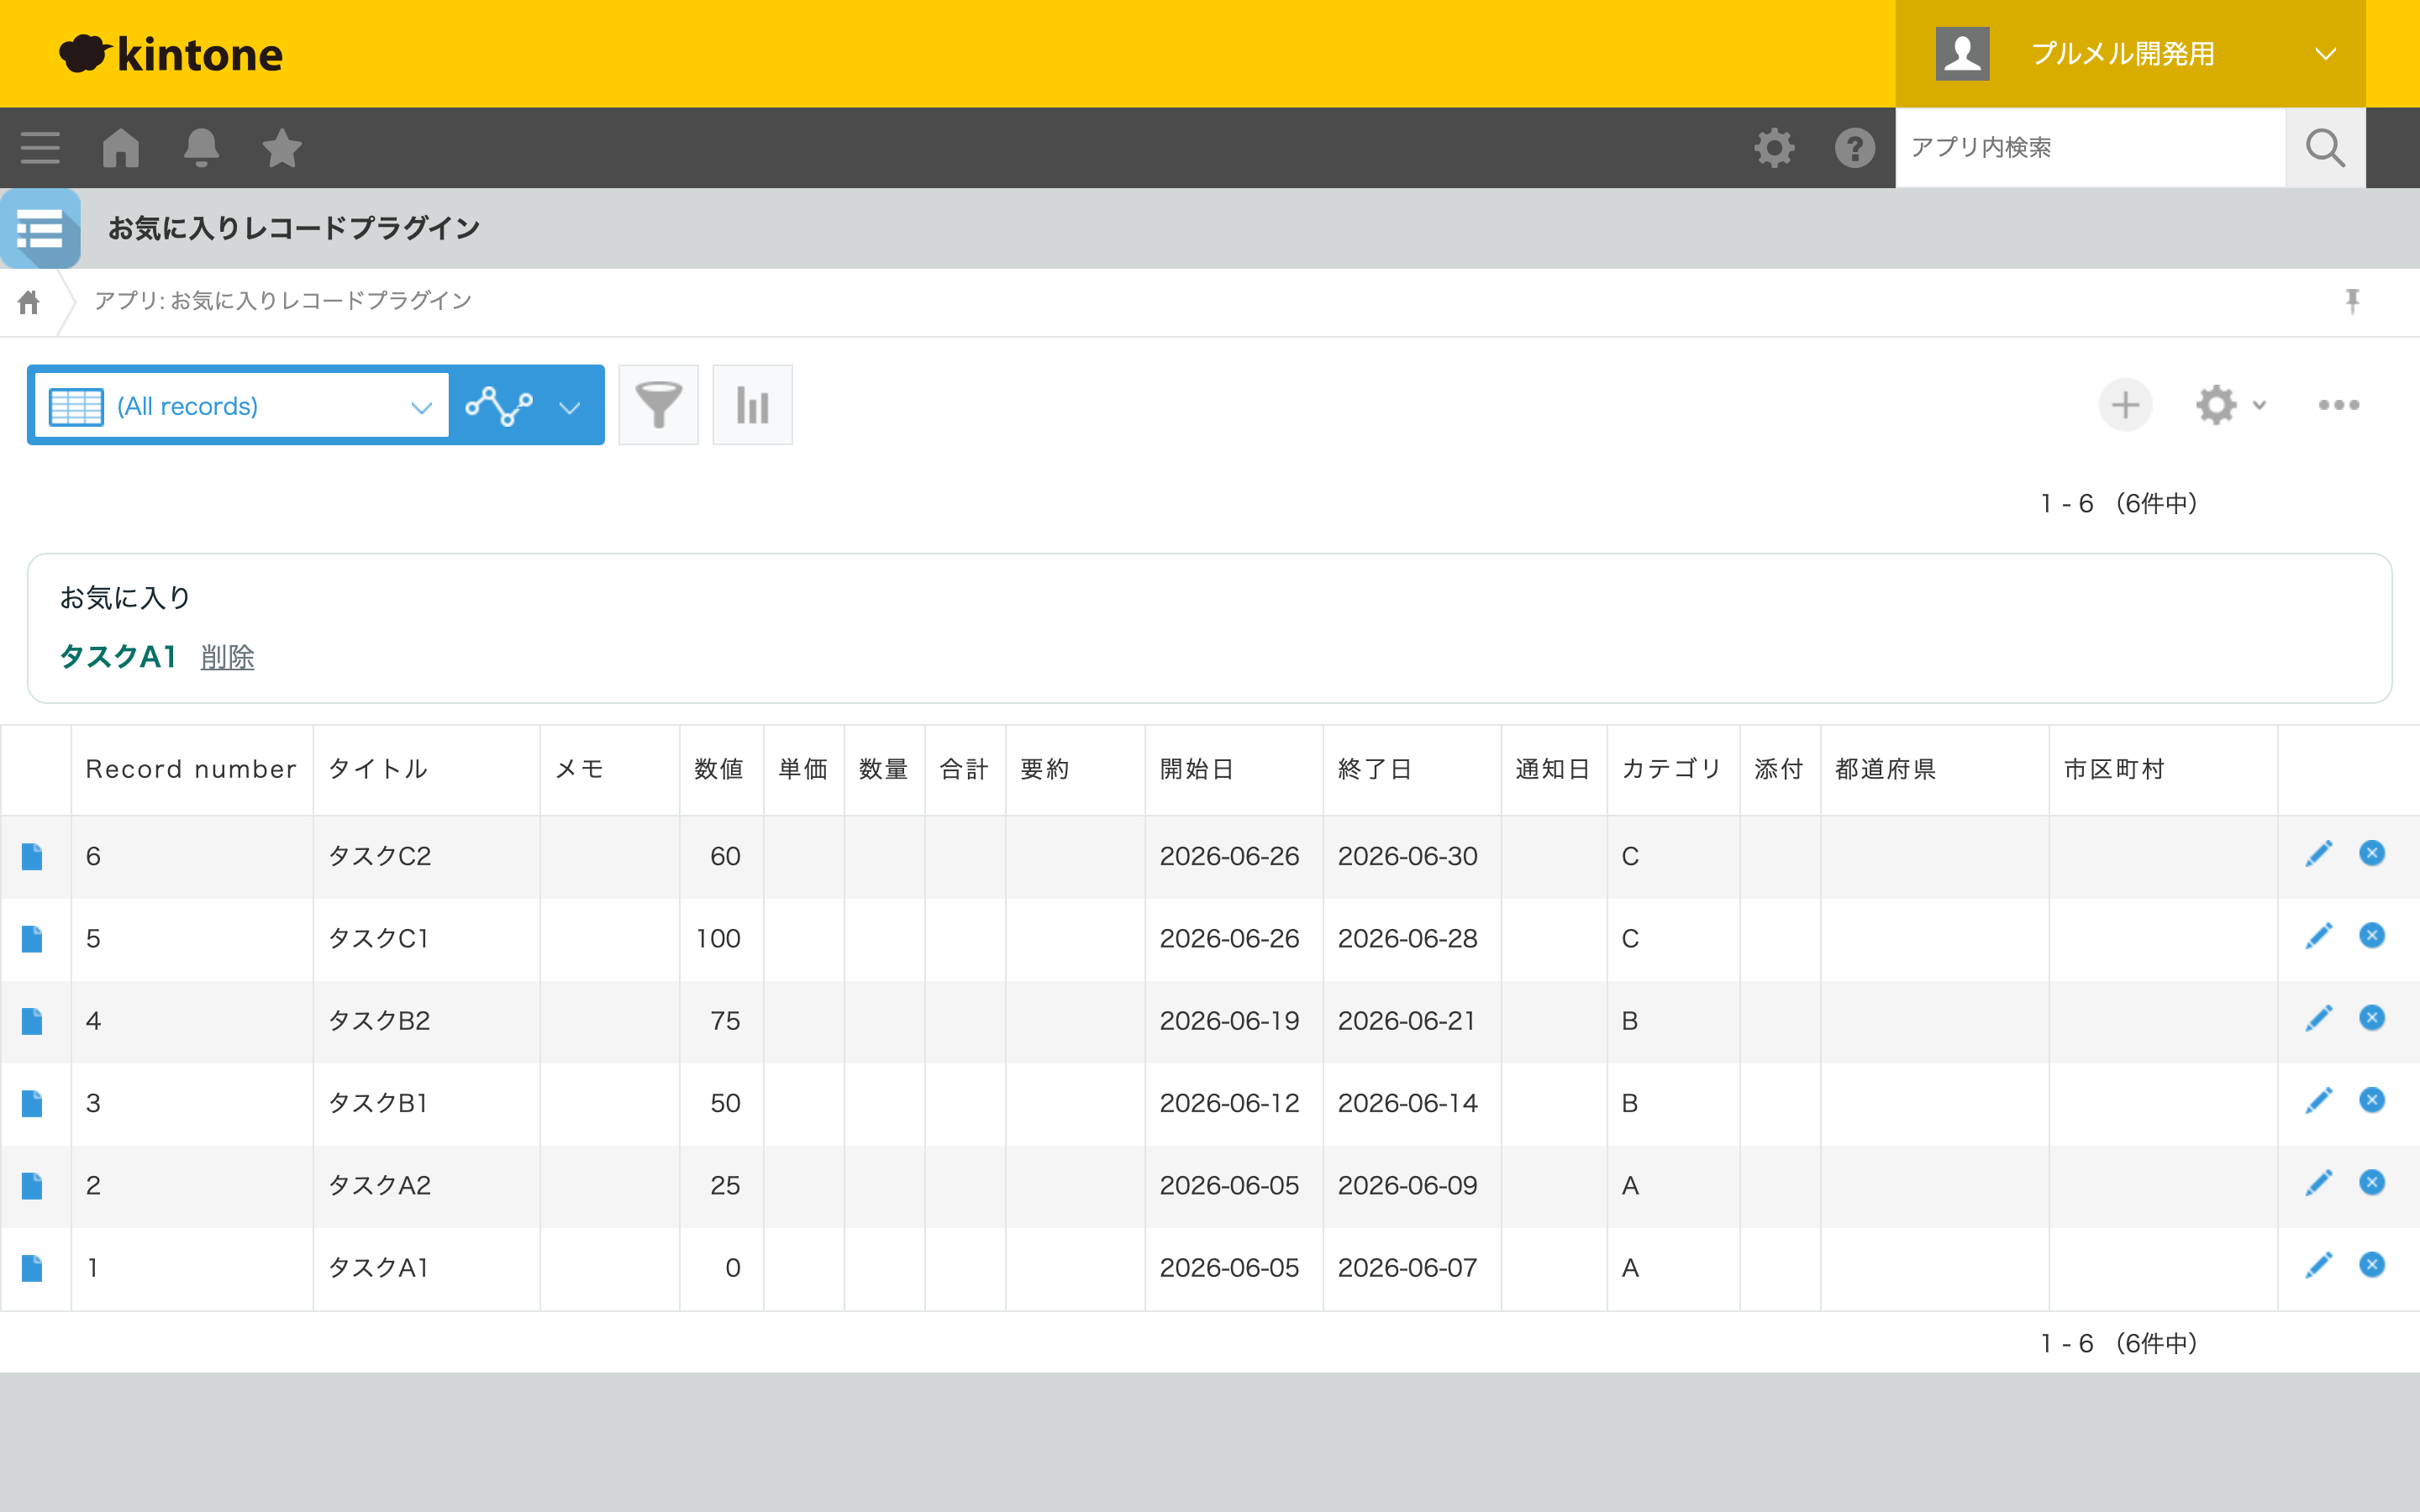Image resolution: width=2420 pixels, height=1512 pixels.
Task: Expand the graph view chevron dropdown
Action: pos(570,407)
